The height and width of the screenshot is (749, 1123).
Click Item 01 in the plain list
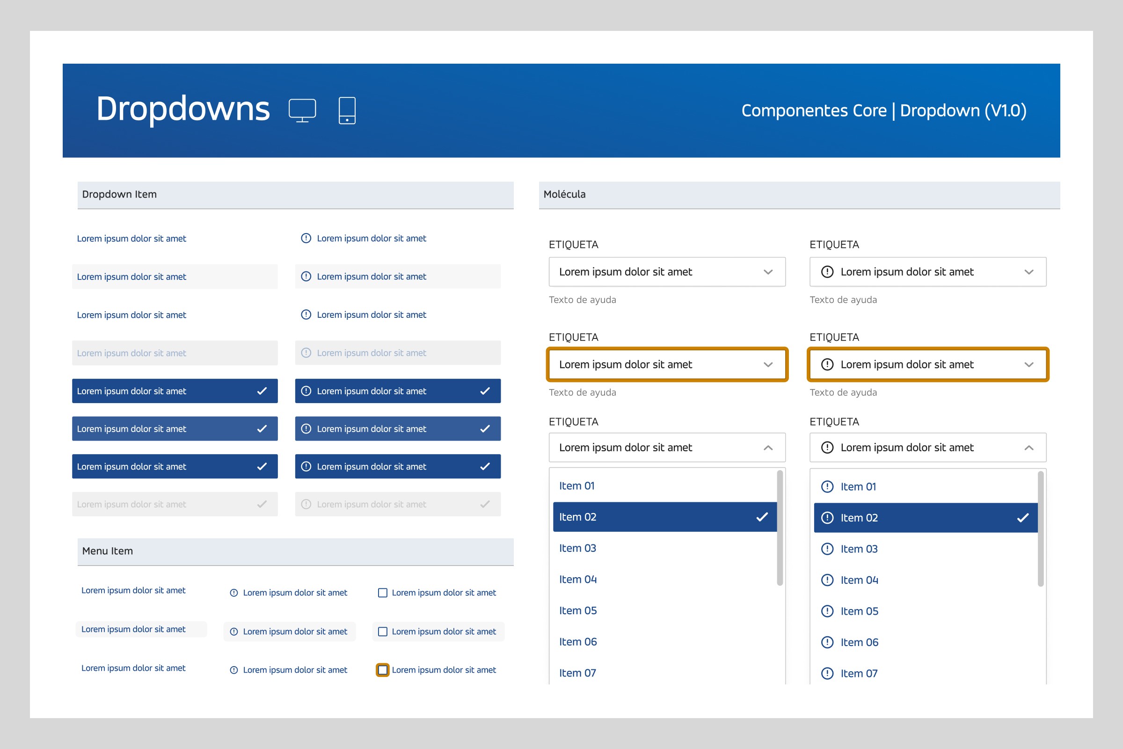577,486
